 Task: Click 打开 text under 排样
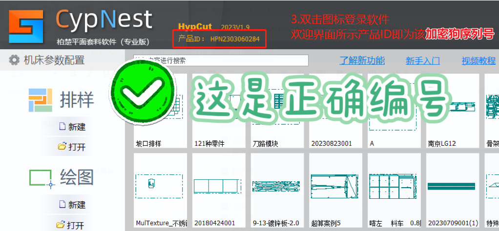(77, 147)
